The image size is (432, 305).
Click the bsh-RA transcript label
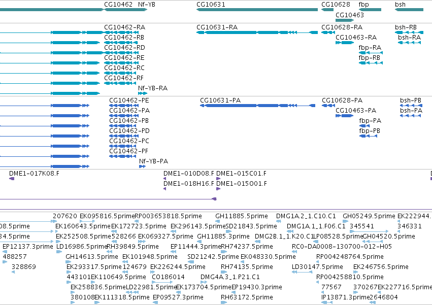tap(409, 38)
